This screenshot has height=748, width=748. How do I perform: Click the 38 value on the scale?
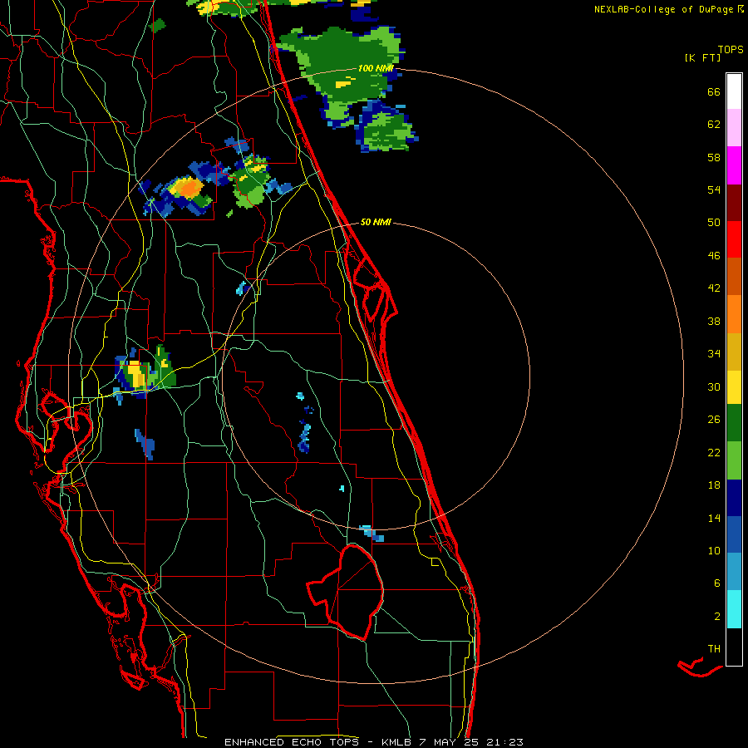coord(714,321)
